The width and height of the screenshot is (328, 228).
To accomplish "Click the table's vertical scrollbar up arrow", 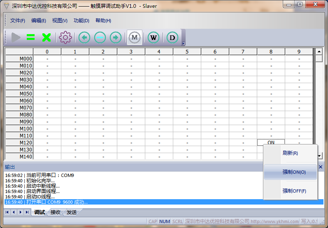I will point(319,52).
